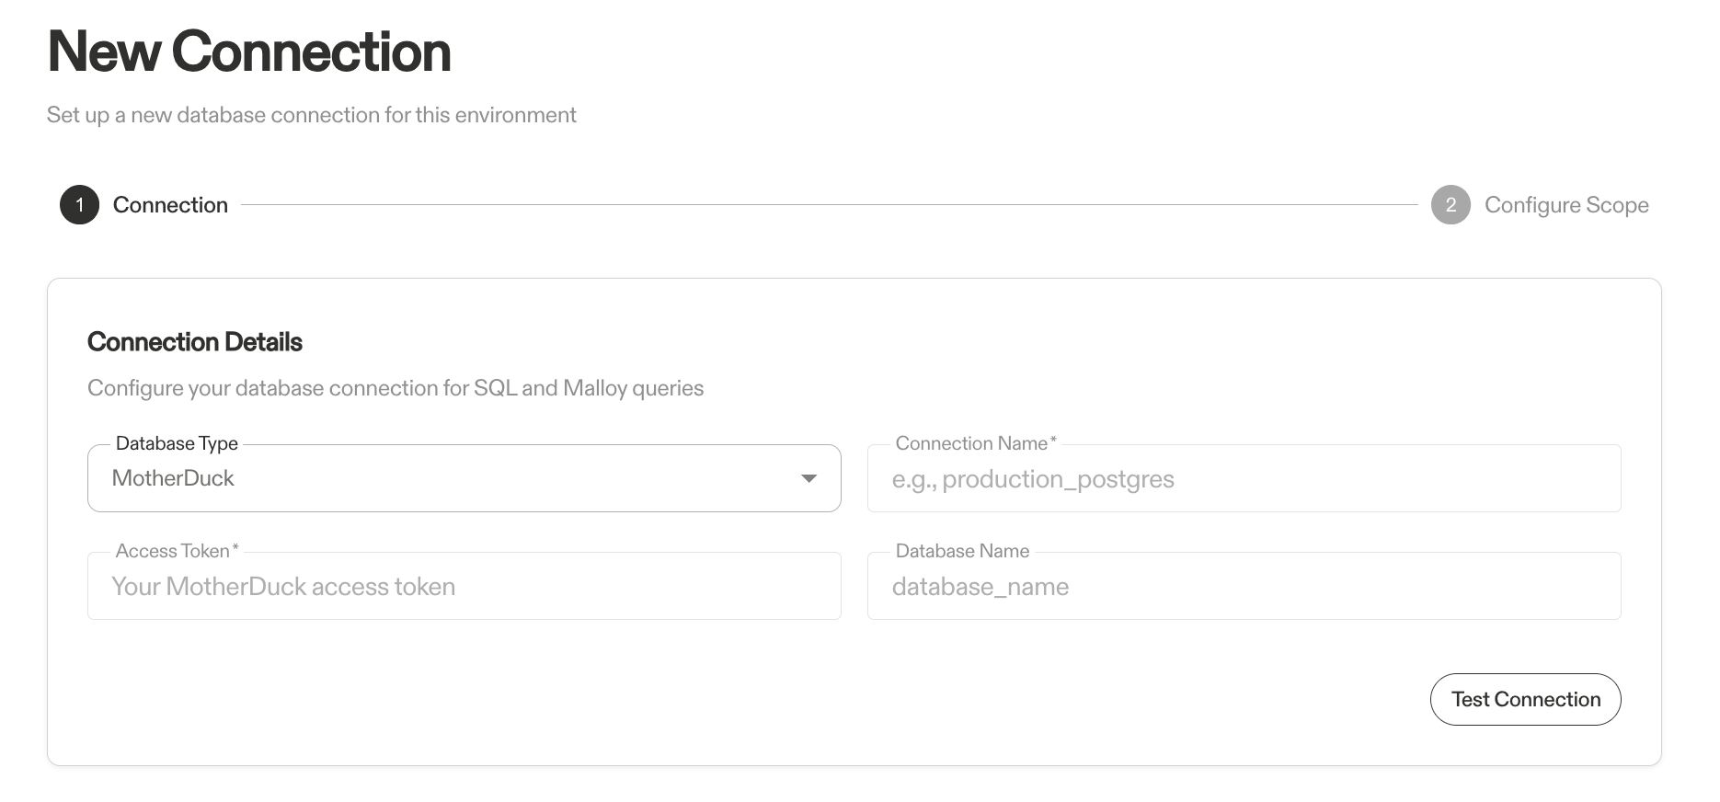Go to the Configure Scope step
Viewport: 1720px width, 802px height.
pyautogui.click(x=1566, y=205)
